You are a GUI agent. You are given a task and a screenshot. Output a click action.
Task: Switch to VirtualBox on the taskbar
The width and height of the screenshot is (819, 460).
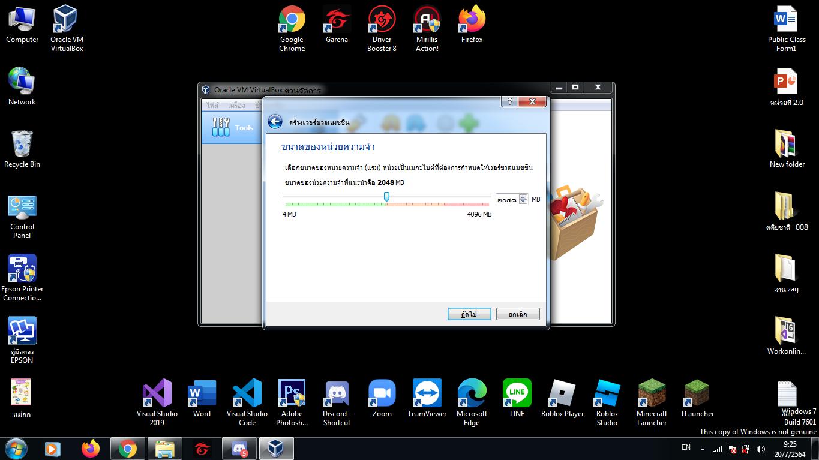pyautogui.click(x=276, y=449)
